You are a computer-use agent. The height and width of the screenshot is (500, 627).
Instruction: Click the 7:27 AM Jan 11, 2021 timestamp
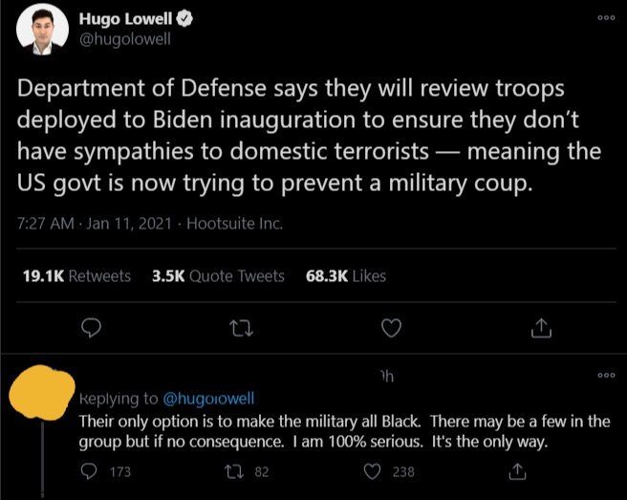(x=95, y=225)
